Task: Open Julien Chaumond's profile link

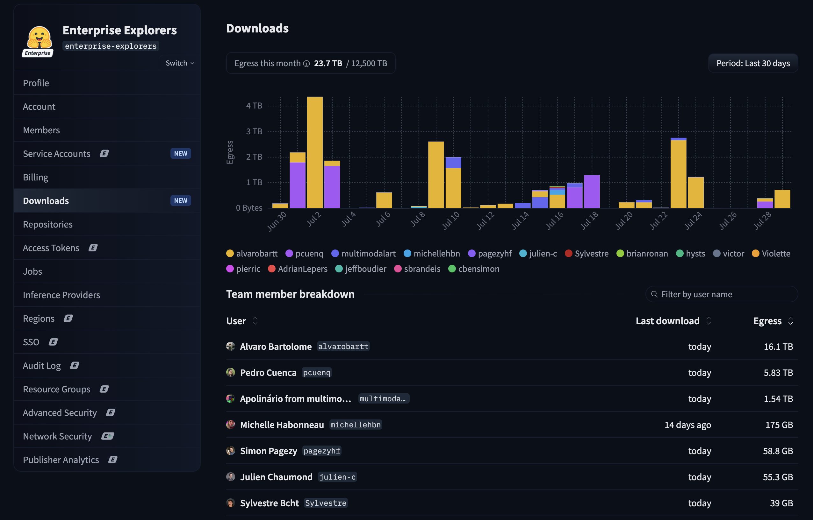Action: [x=276, y=477]
